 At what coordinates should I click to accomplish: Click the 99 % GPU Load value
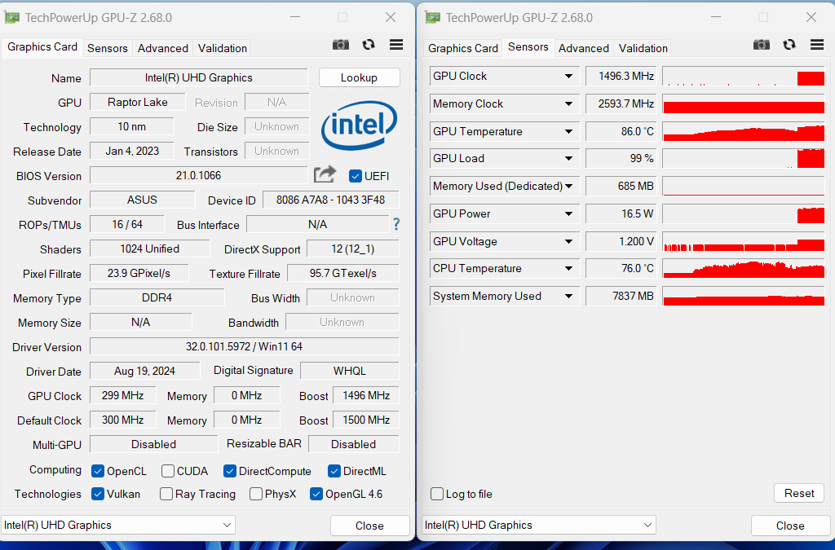click(621, 159)
